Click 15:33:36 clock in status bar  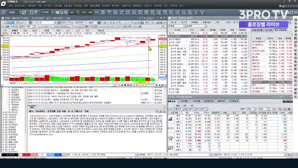10,155
